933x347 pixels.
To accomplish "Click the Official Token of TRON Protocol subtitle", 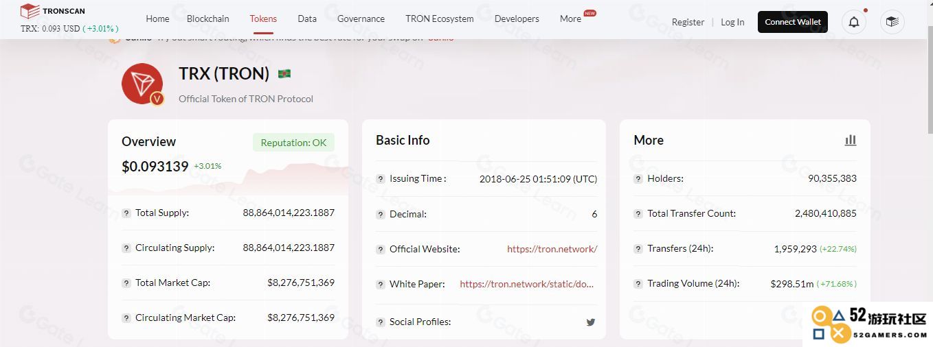I will [246, 99].
